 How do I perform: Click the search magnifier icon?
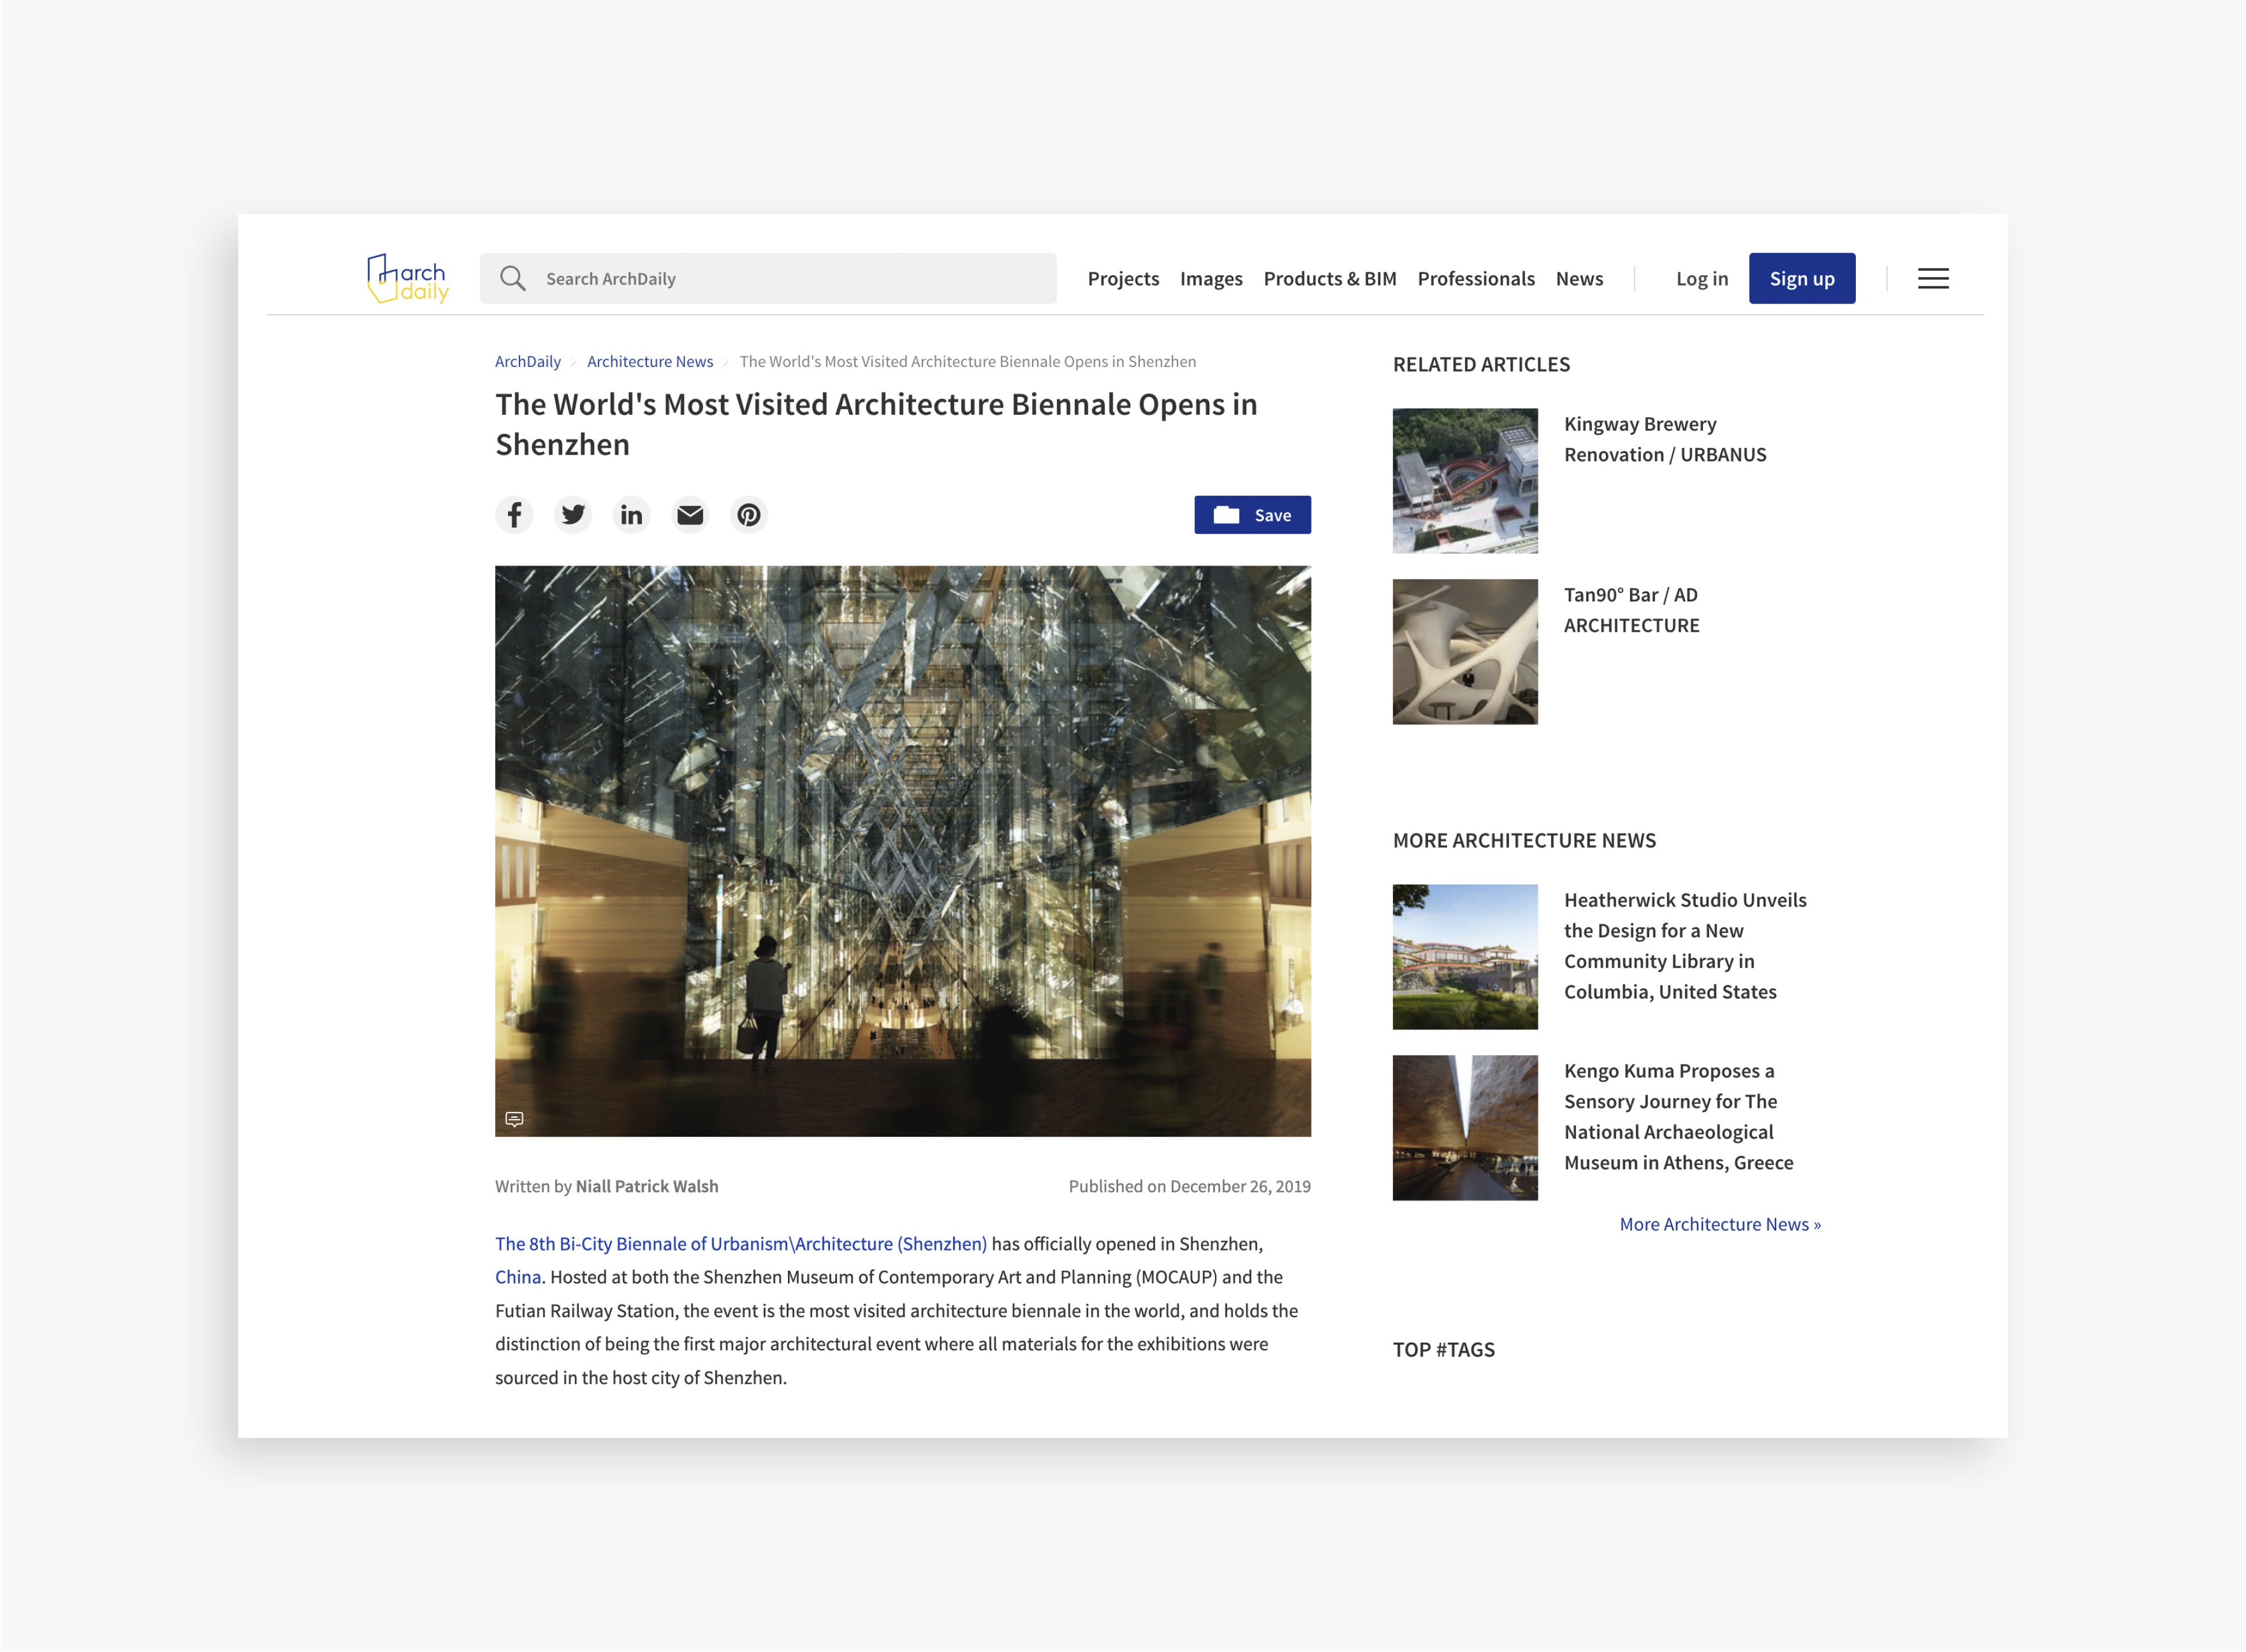(513, 279)
